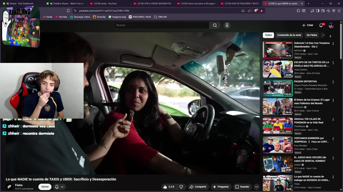Click the bookmark icon beside address bar

coord(68,11)
